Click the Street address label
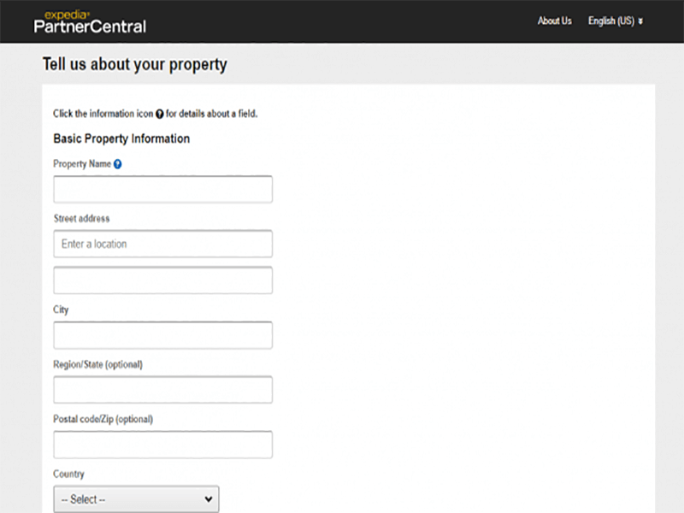Screen dimensions: 684x513 coord(81,219)
